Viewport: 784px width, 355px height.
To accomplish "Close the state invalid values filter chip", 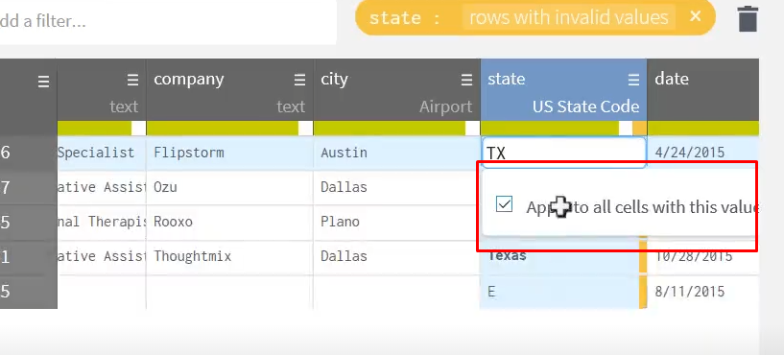I will (695, 17).
